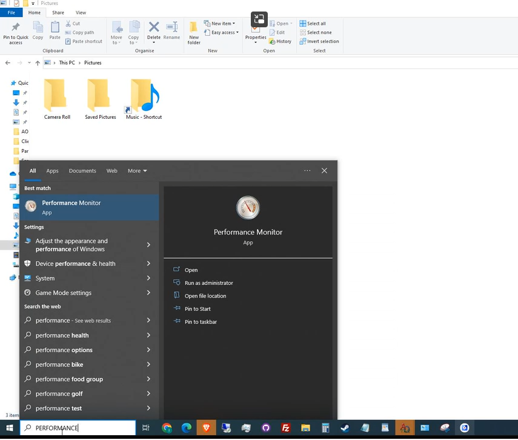Click Run as administrator for Performance Monitor

point(208,283)
